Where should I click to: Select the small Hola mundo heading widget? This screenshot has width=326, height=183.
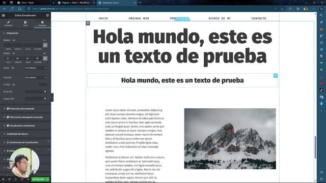pyautogui.click(x=182, y=80)
